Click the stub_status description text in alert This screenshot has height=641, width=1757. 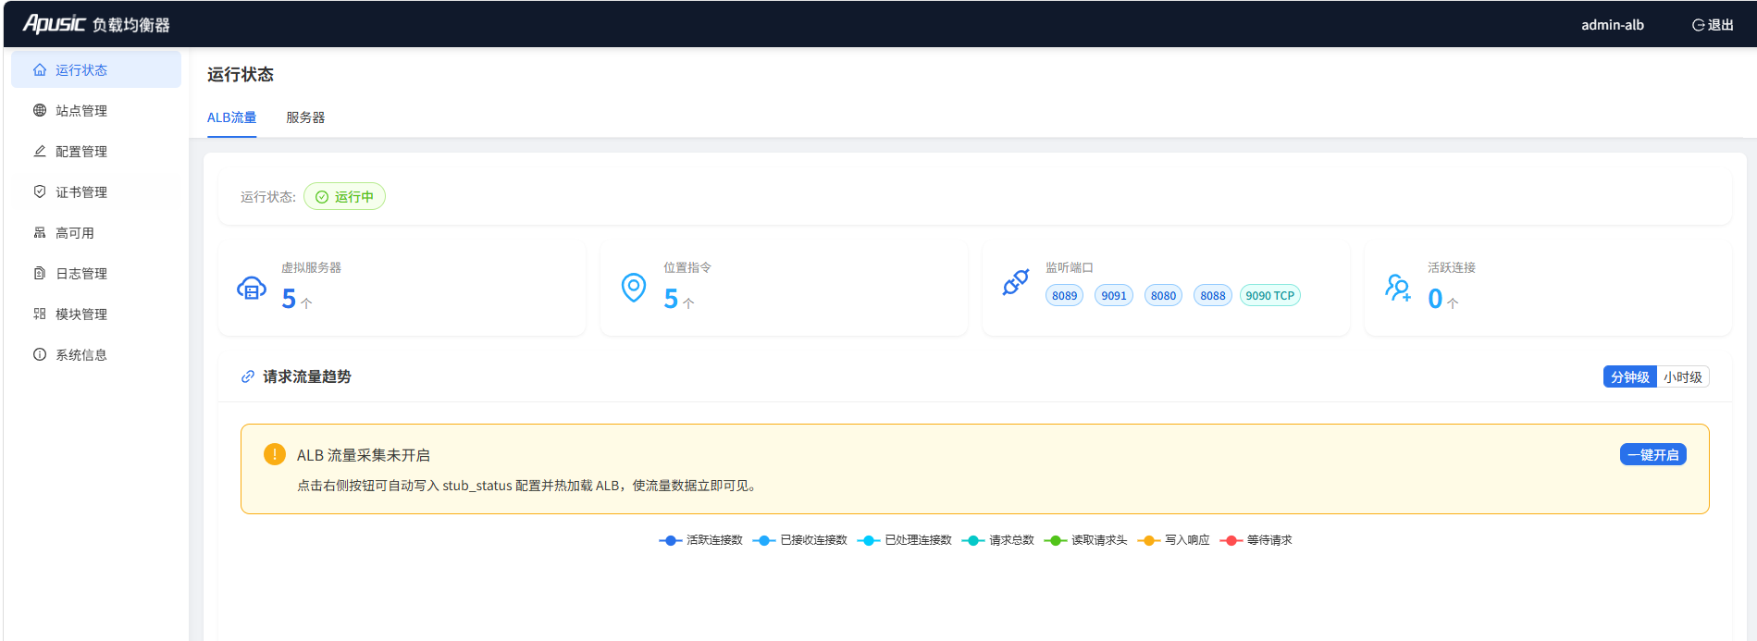(528, 486)
